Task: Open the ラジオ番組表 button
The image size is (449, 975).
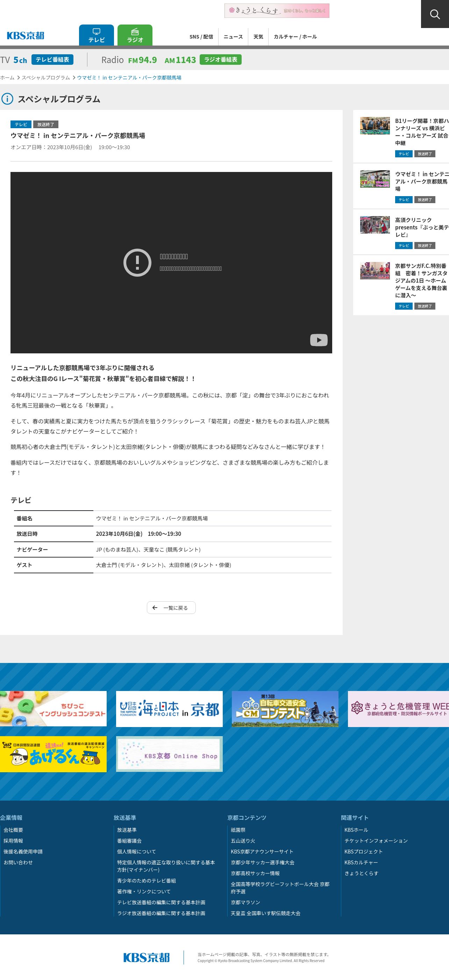Action: (221, 60)
